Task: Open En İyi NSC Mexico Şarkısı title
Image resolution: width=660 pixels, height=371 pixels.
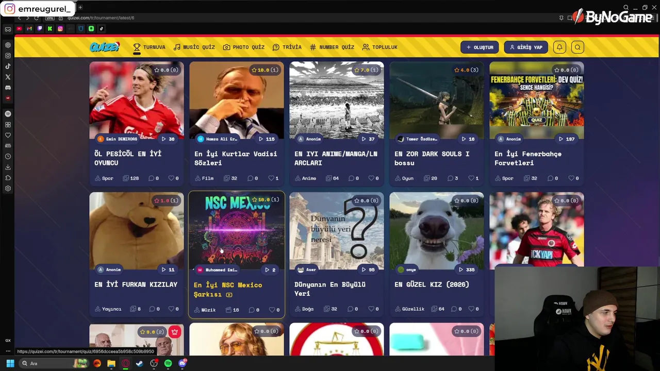Action: pos(228,290)
